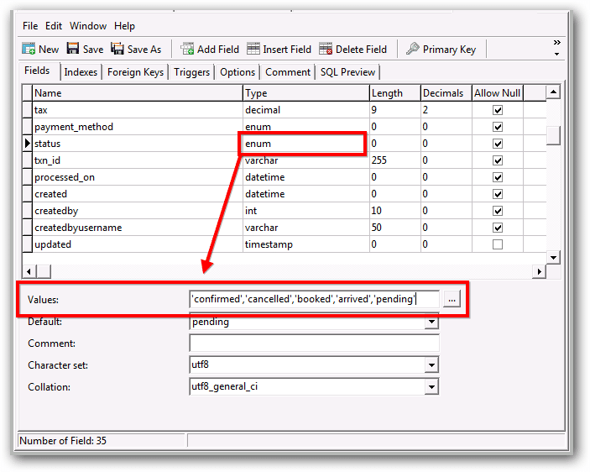590x472 pixels.
Task: Click the Comment input field
Action: click(314, 344)
